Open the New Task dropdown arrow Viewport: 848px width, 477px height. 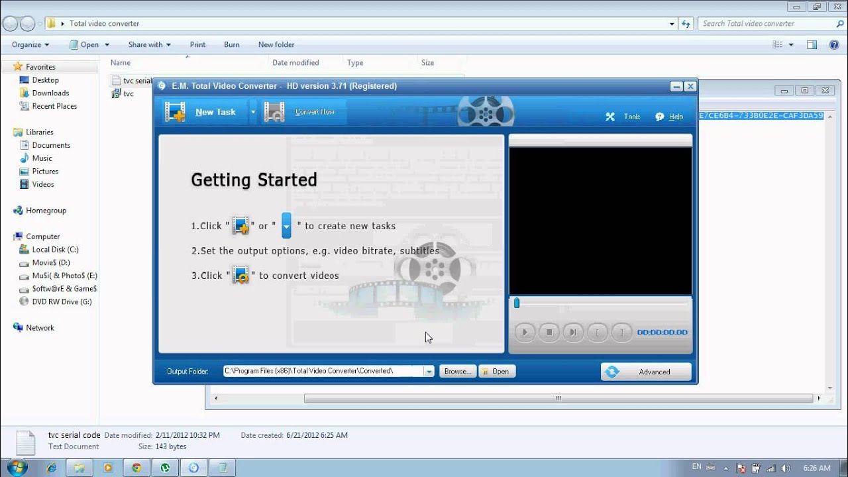[x=253, y=112]
